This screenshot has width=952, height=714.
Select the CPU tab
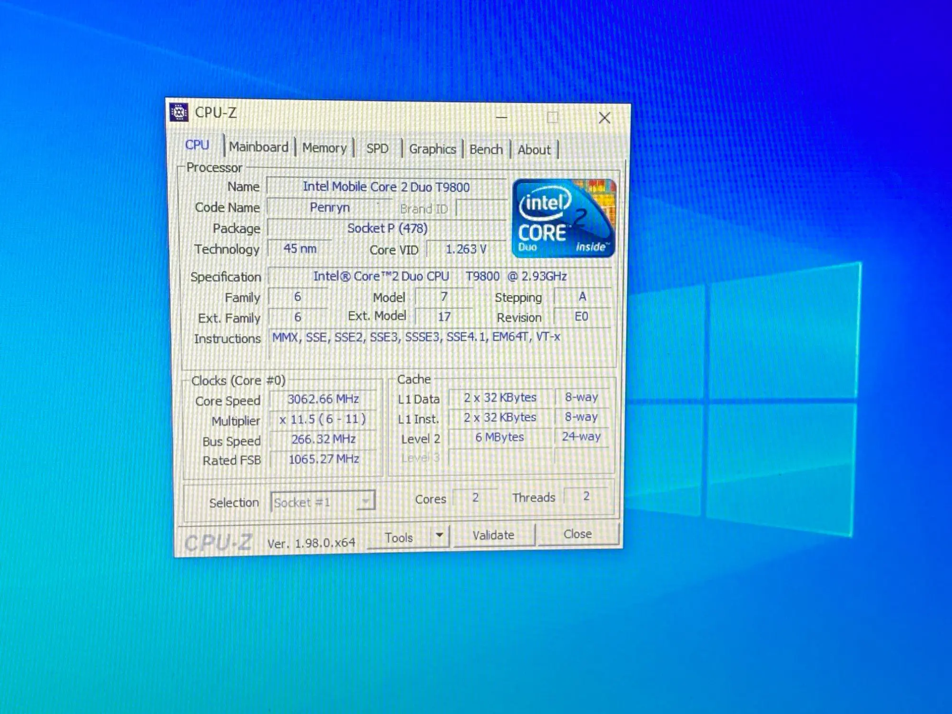(x=197, y=145)
